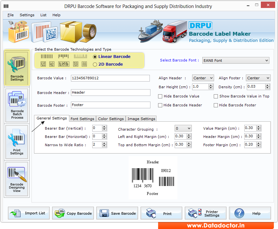Click the Printer Settings icon
Viewport: 278px width, 229px height.
[195, 213]
